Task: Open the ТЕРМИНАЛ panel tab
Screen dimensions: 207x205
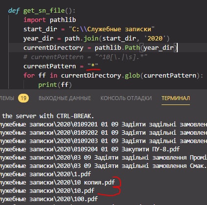Action: (x=176, y=98)
